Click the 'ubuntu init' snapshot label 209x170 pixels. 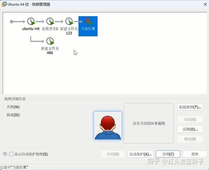(31, 29)
